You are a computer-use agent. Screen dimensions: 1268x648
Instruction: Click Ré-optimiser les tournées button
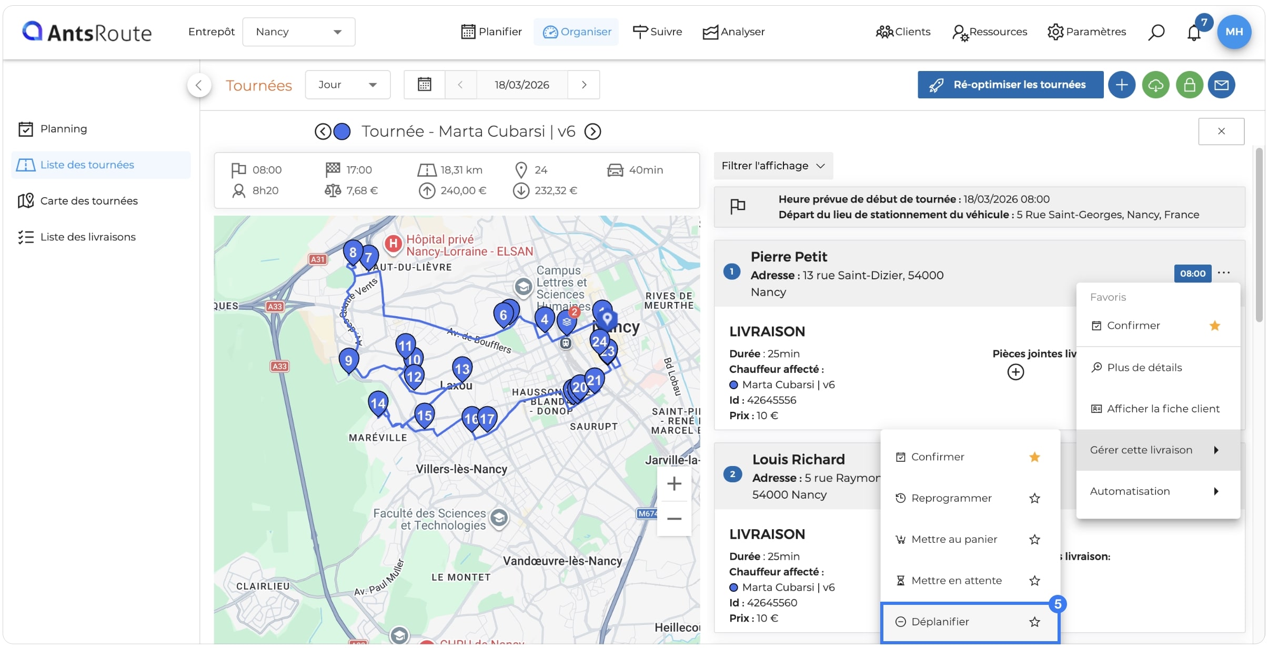coord(1010,85)
